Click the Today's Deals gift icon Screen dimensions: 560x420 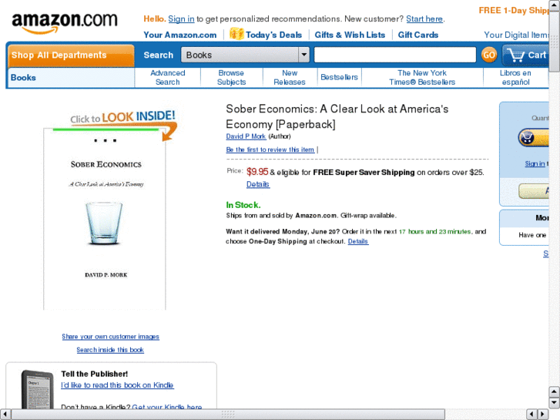236,34
